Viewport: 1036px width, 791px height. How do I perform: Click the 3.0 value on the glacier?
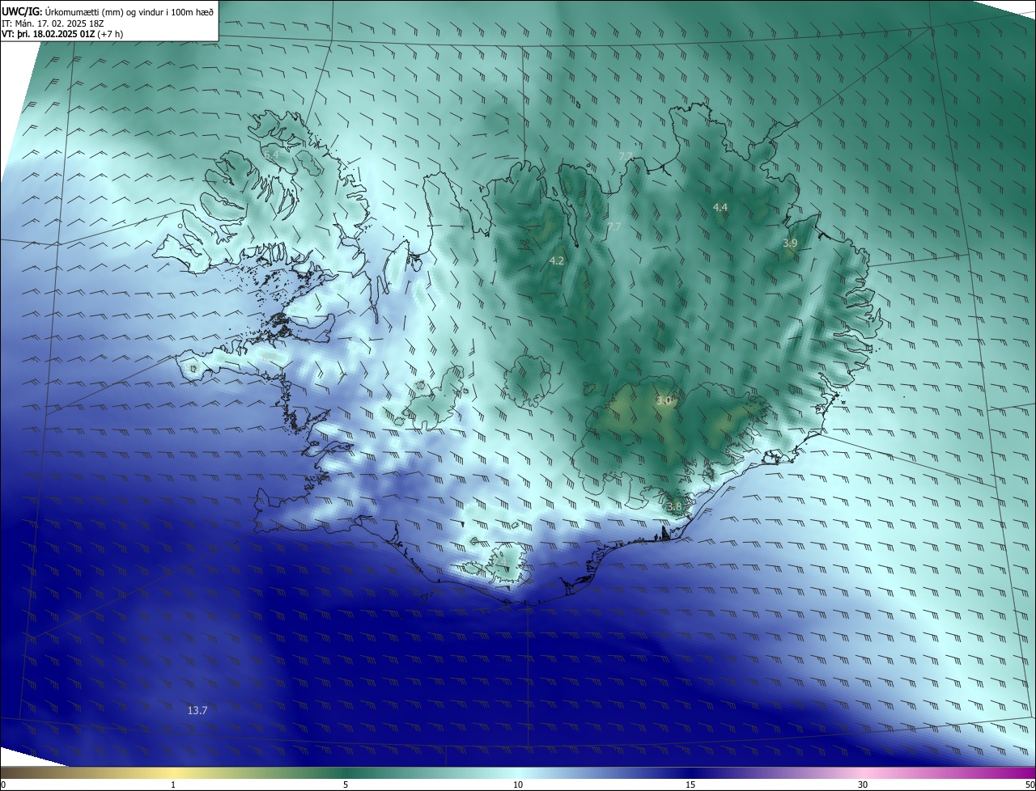[x=664, y=400]
